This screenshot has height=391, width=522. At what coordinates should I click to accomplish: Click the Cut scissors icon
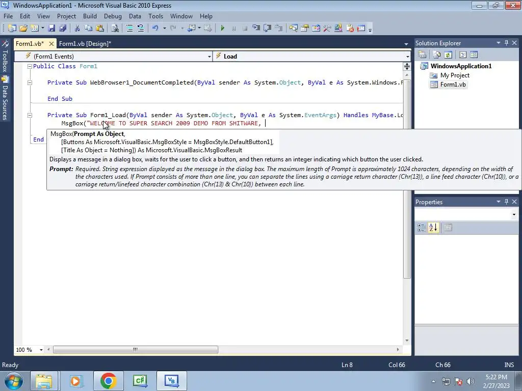click(77, 29)
